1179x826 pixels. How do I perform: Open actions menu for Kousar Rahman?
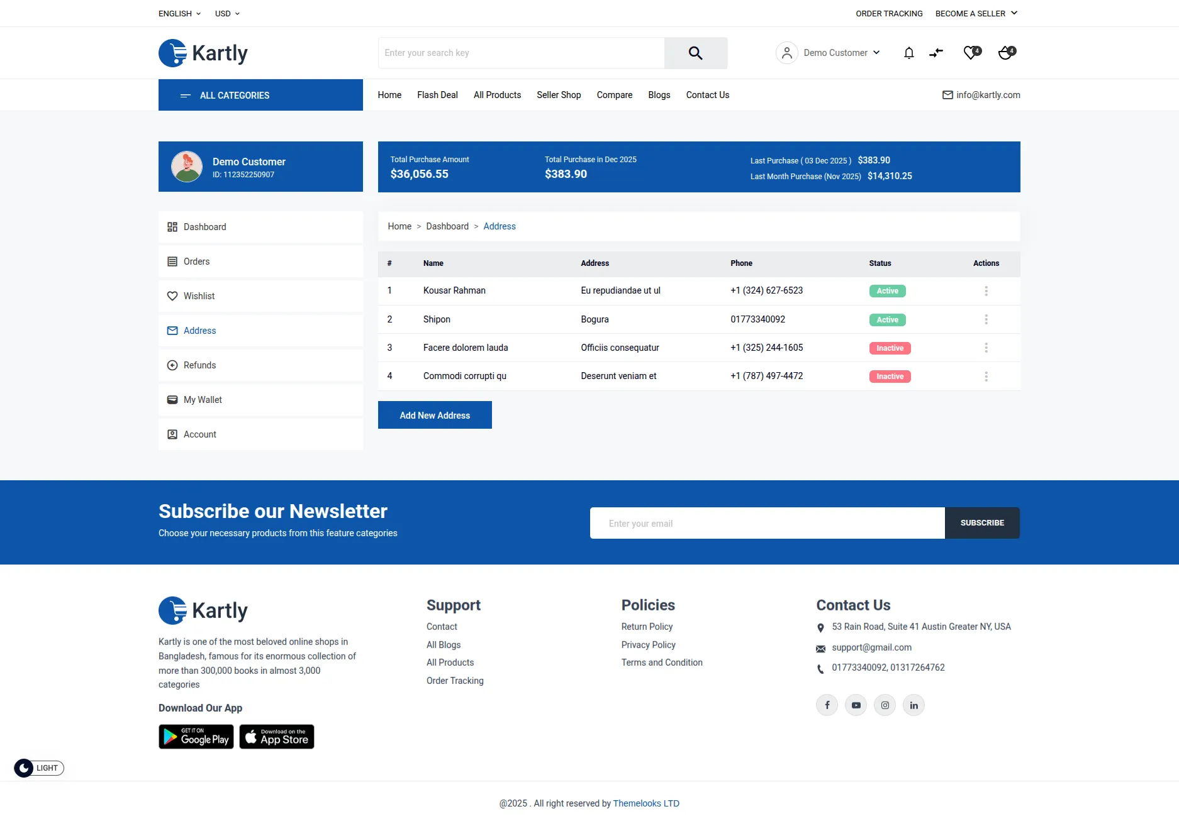click(986, 291)
